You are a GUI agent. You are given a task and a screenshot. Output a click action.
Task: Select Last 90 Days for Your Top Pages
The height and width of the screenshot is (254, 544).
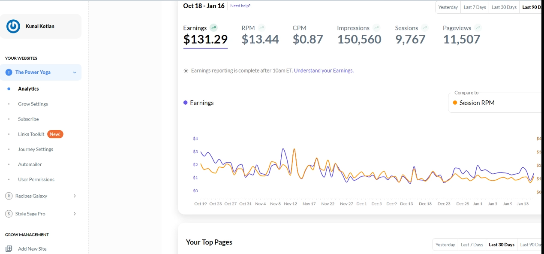click(x=530, y=245)
